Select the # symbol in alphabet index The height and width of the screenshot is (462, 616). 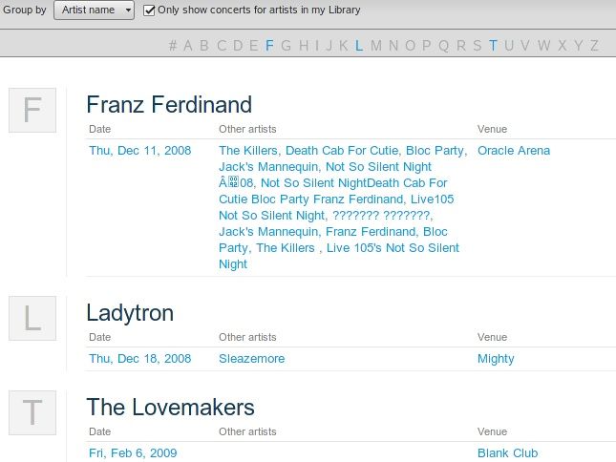click(173, 45)
